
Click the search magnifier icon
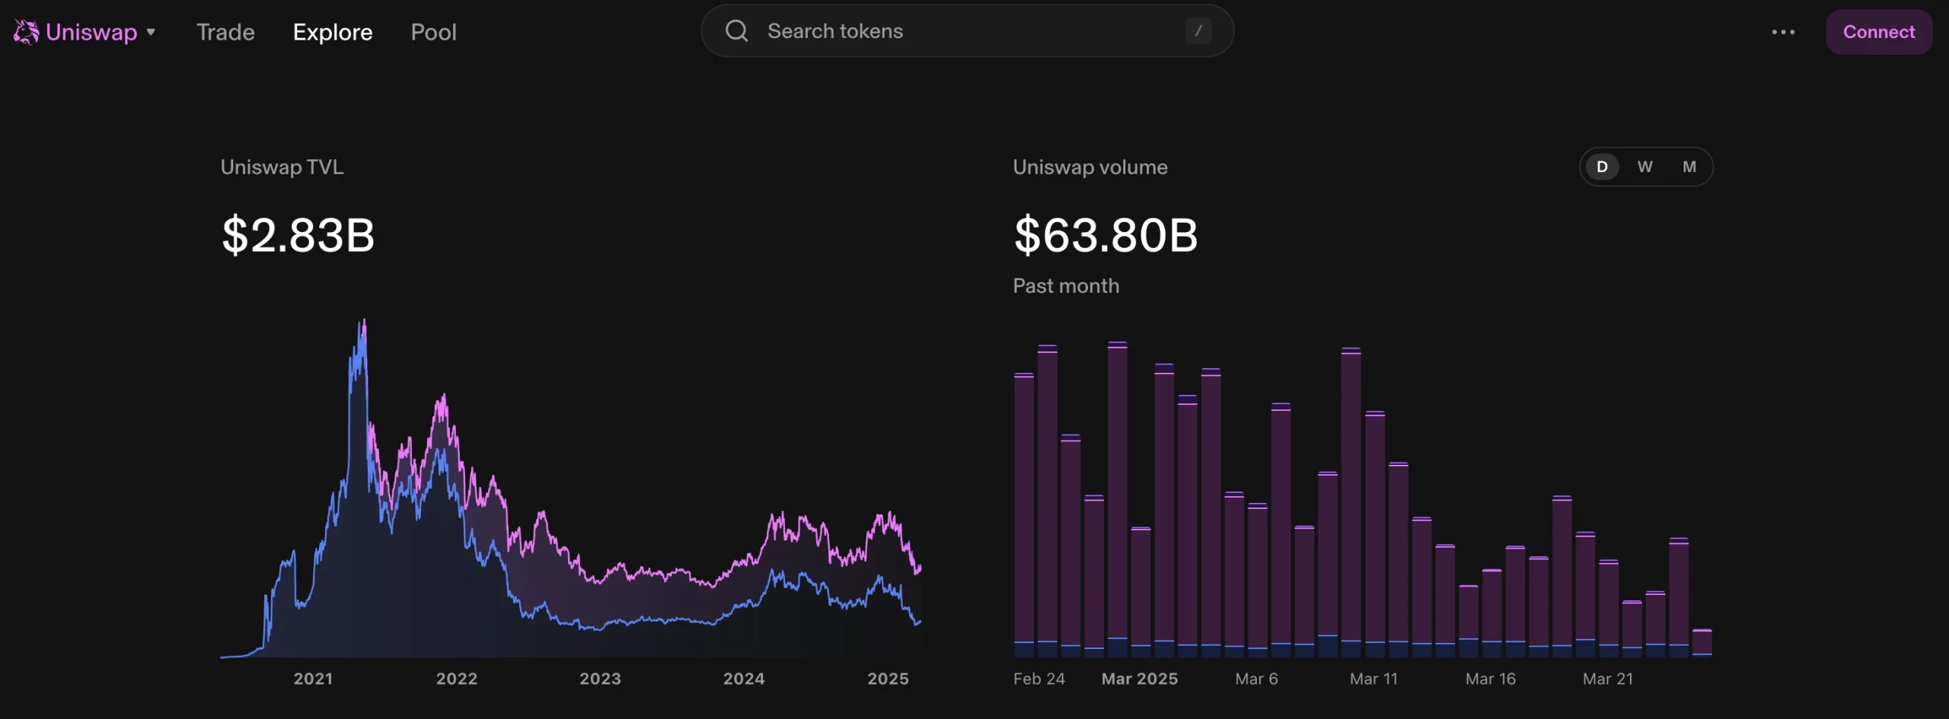coord(736,31)
